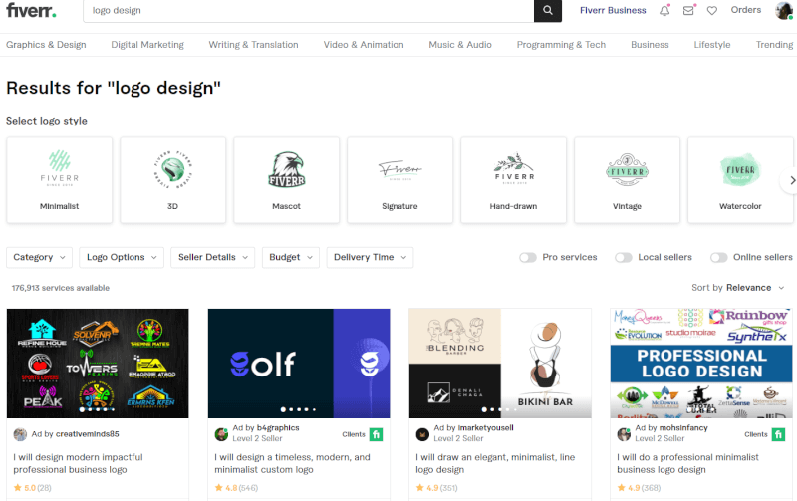Viewport: 797px width, 501px height.
Task: Open gig 'I will do a professional minimalist business logo'
Action: 687,463
